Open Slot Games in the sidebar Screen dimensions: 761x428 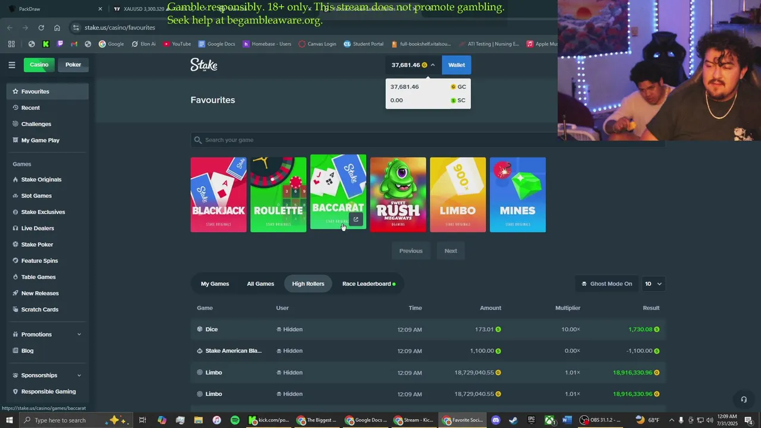pyautogui.click(x=48, y=196)
